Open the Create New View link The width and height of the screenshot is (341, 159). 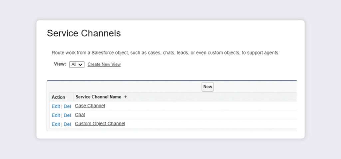point(104,65)
